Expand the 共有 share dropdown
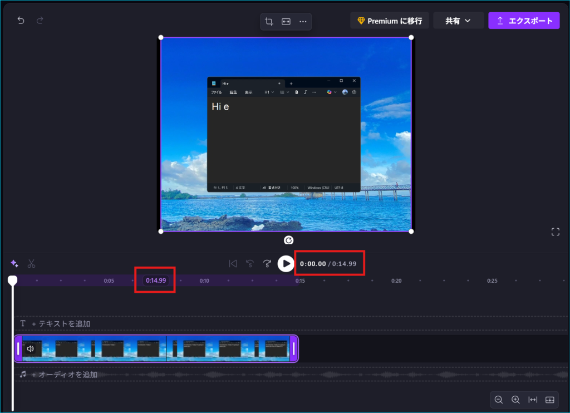The width and height of the screenshot is (570, 413). click(458, 21)
